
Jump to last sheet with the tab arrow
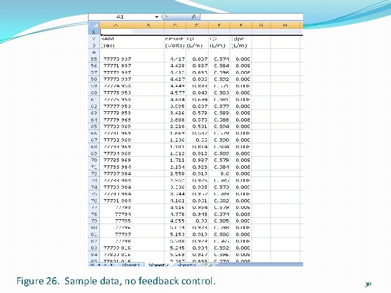112,265
